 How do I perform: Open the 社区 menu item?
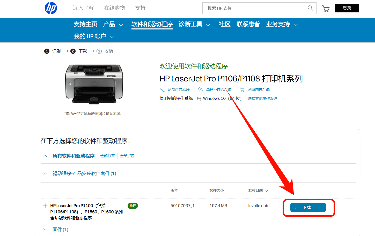coord(225,24)
